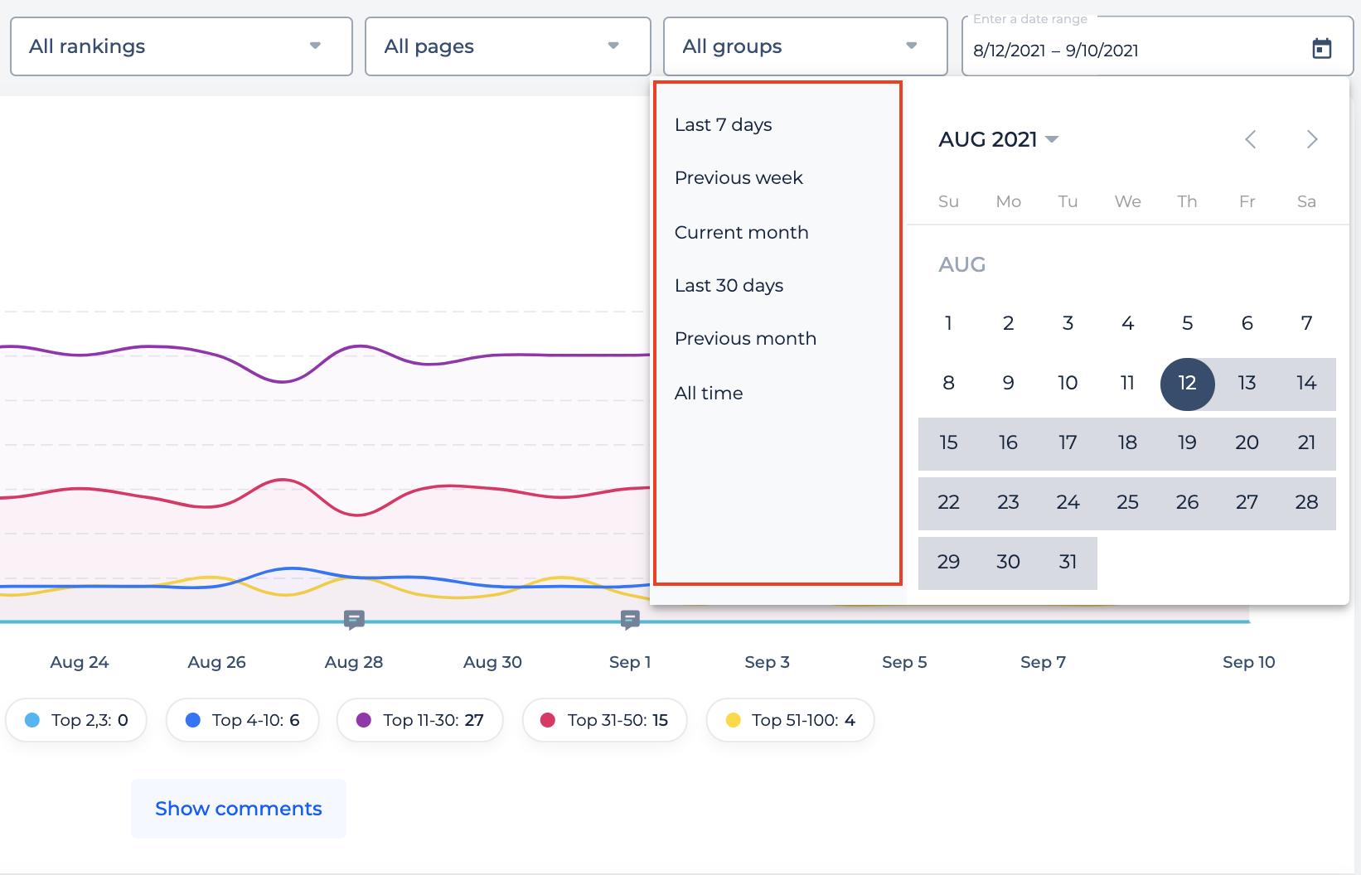The width and height of the screenshot is (1361, 875).
Task: Pick August 10 in the calendar
Action: (1068, 383)
